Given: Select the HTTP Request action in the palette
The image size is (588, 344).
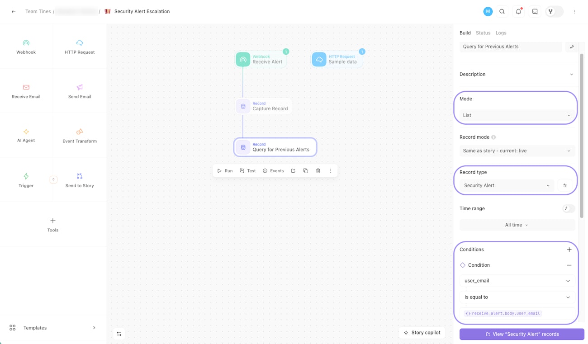Looking at the screenshot, I should (80, 47).
